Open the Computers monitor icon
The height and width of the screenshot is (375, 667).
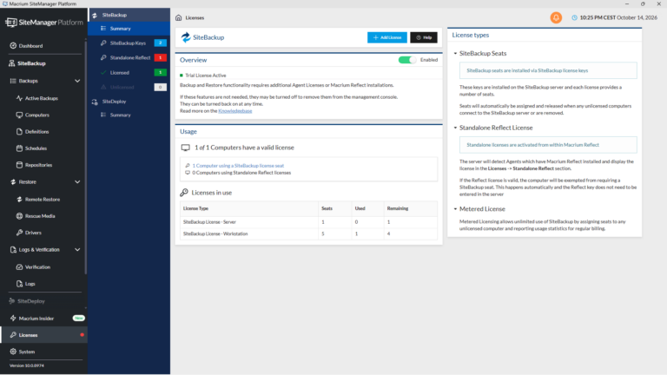(19, 115)
